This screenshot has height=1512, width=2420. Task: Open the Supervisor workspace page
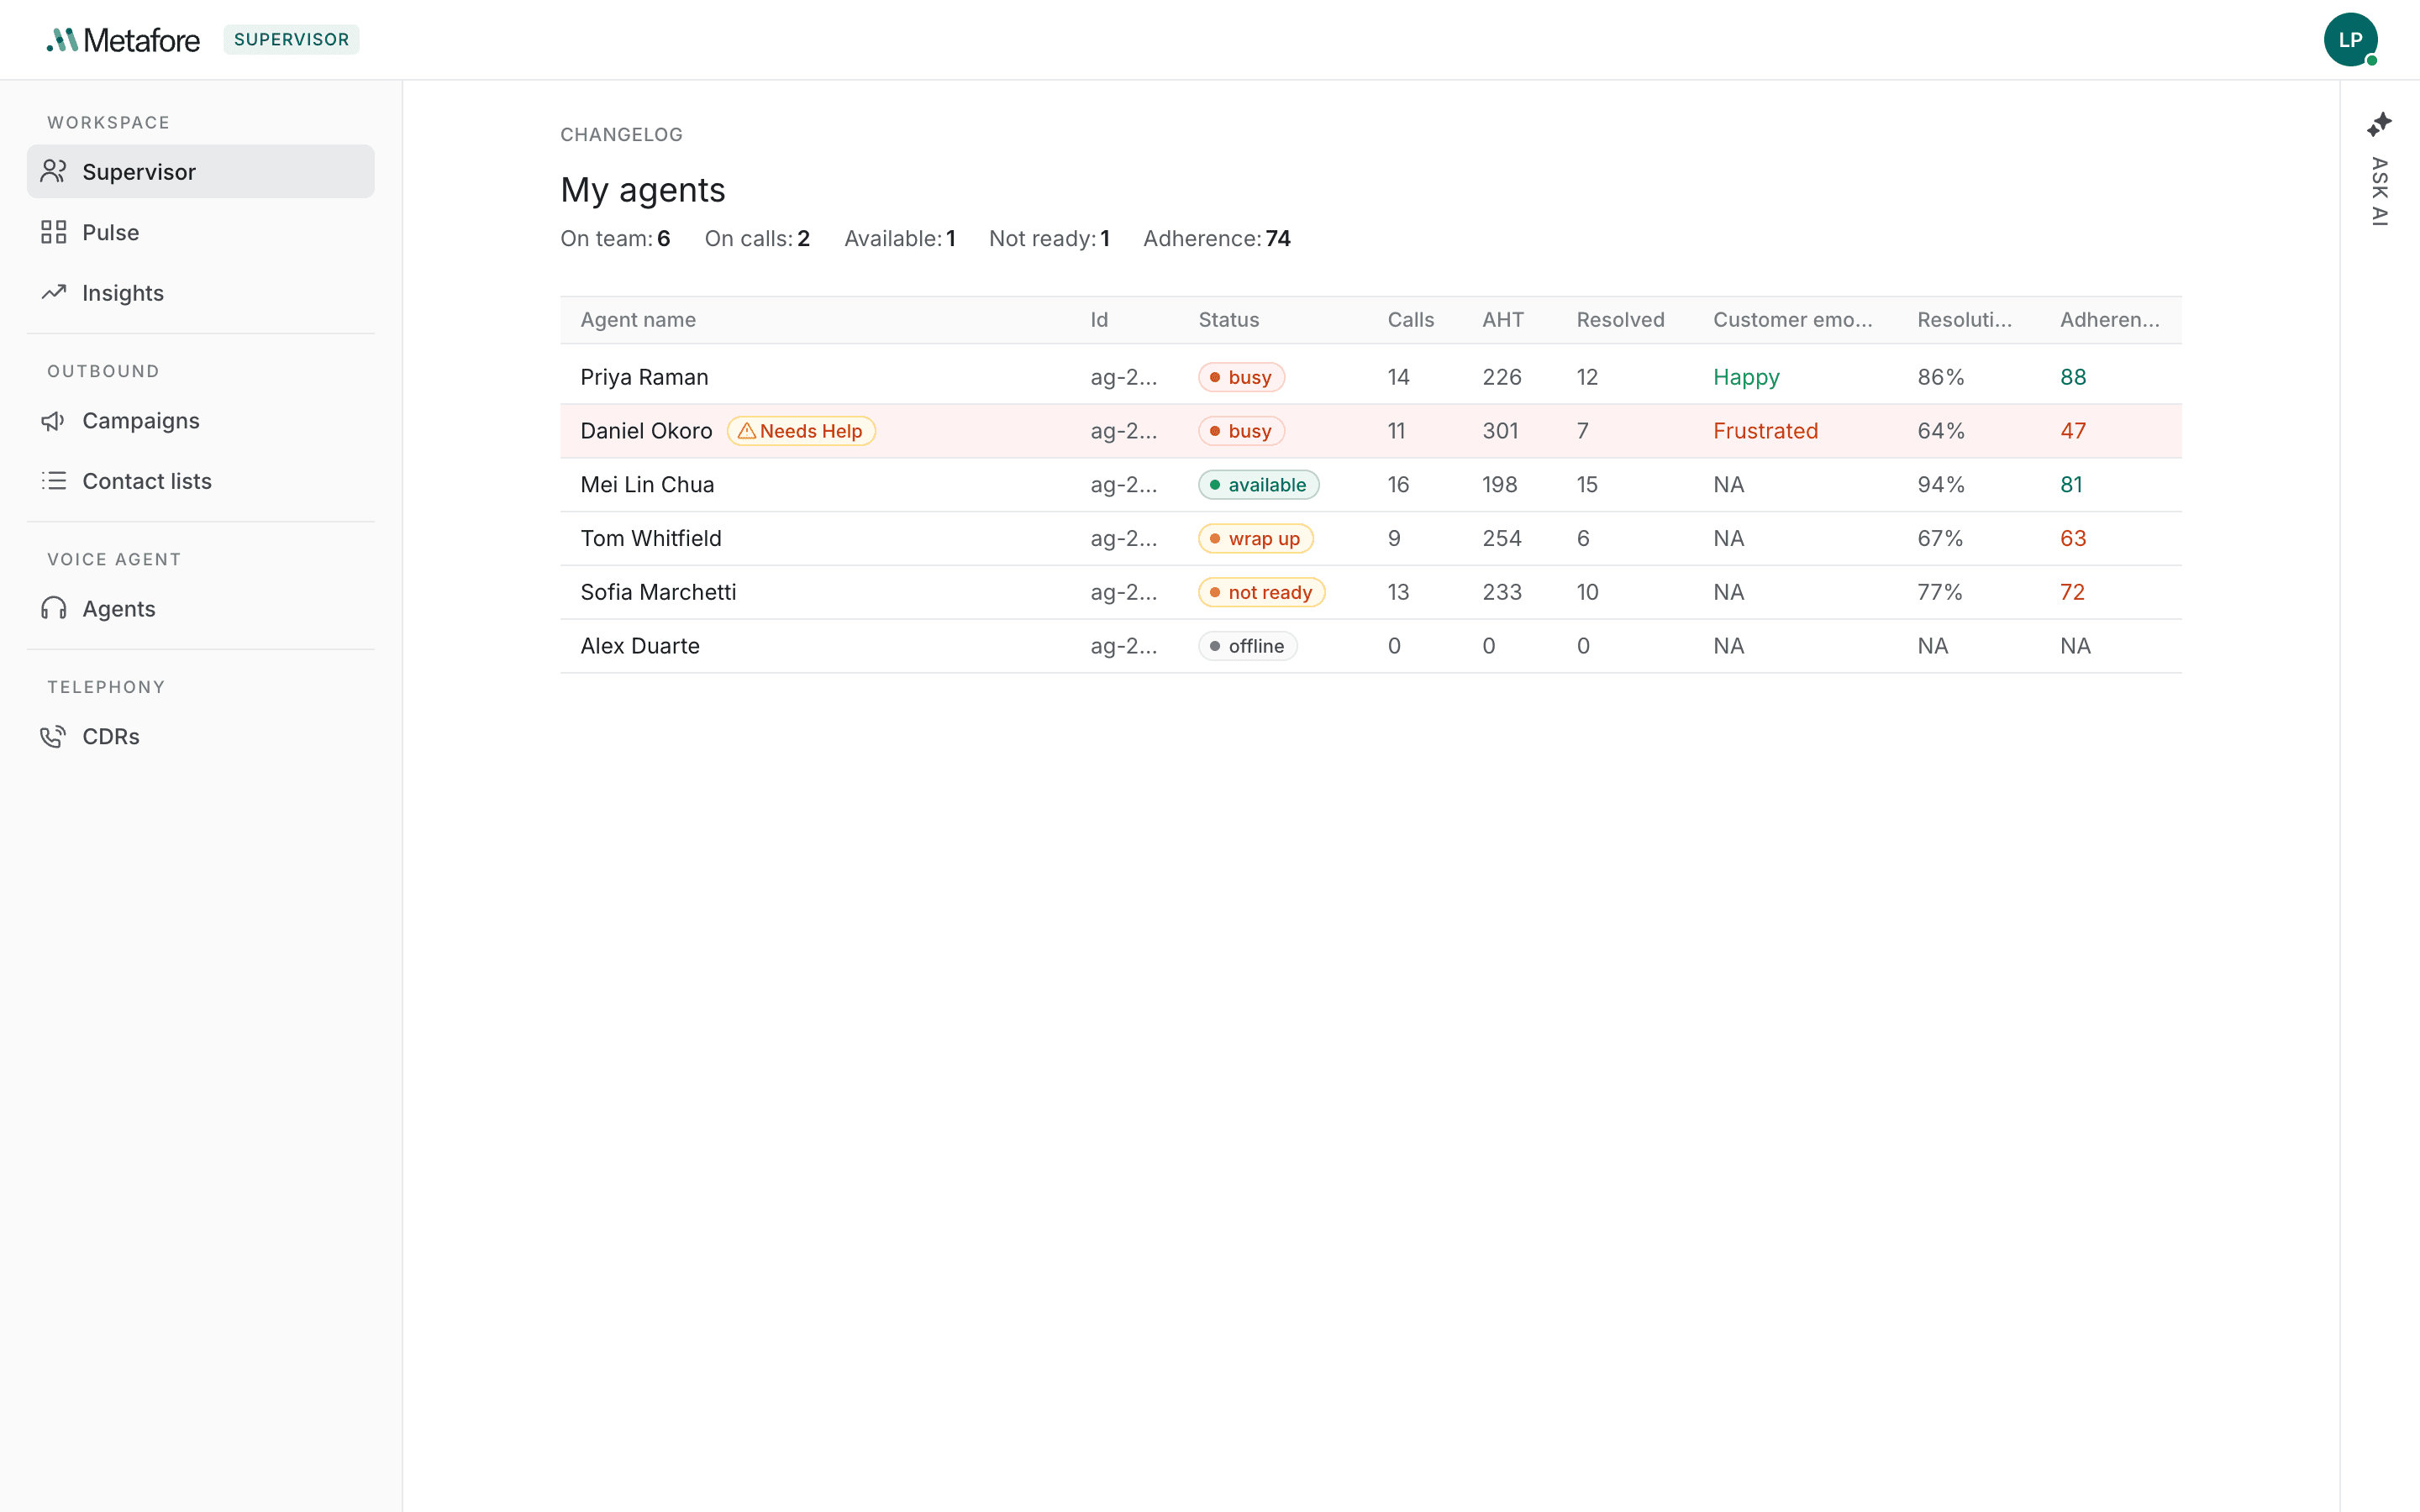click(x=201, y=172)
